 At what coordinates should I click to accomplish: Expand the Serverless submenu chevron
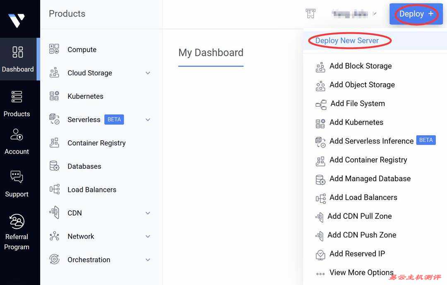(148, 120)
